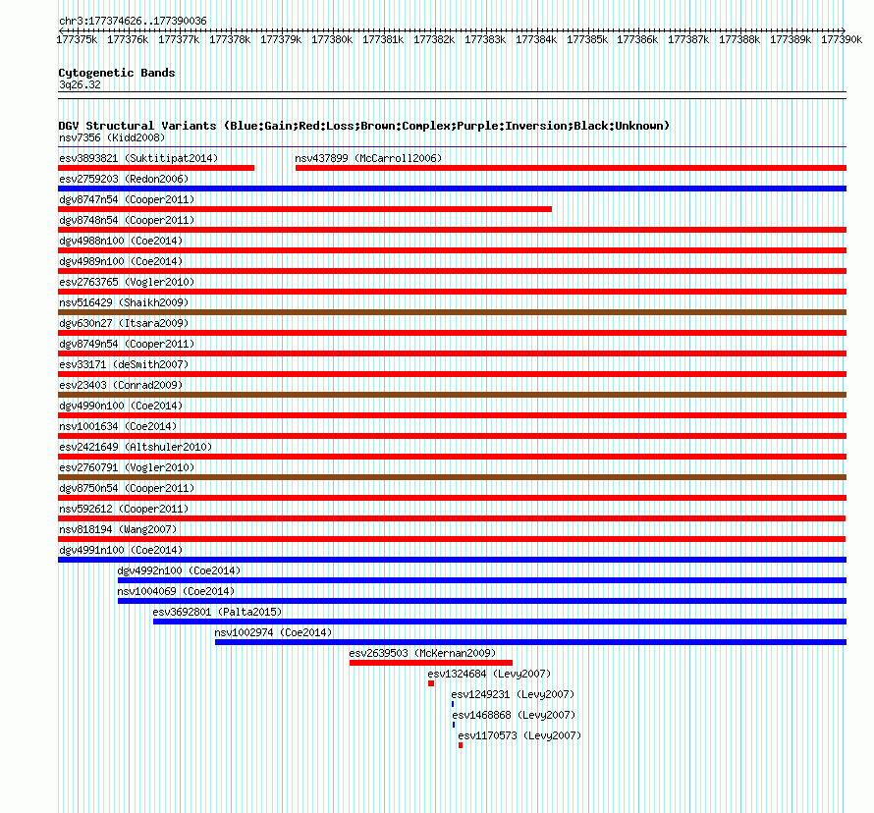
Task: Click the chr3:177374626..177390036 coordinate label
Action: click(x=133, y=21)
